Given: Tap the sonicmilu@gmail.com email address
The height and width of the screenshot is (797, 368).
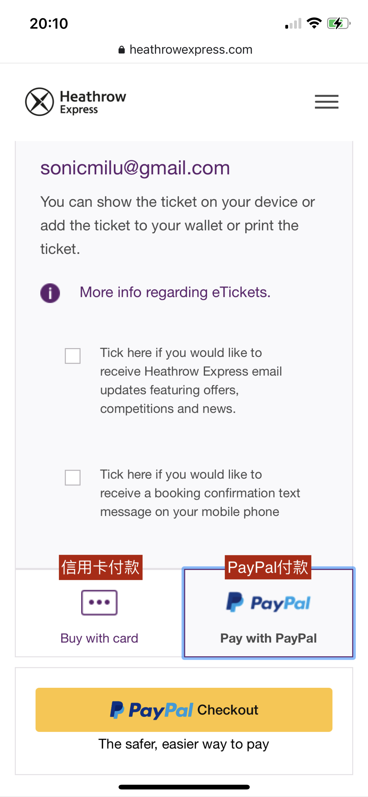Looking at the screenshot, I should pos(135,168).
